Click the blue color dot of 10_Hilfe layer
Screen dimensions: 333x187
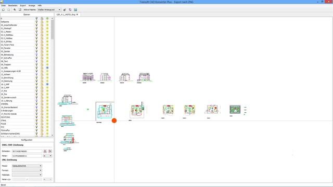coord(47,68)
